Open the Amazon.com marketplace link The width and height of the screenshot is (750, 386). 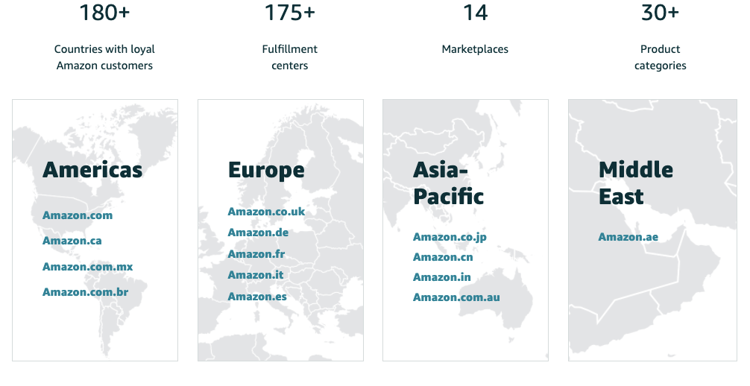point(78,215)
